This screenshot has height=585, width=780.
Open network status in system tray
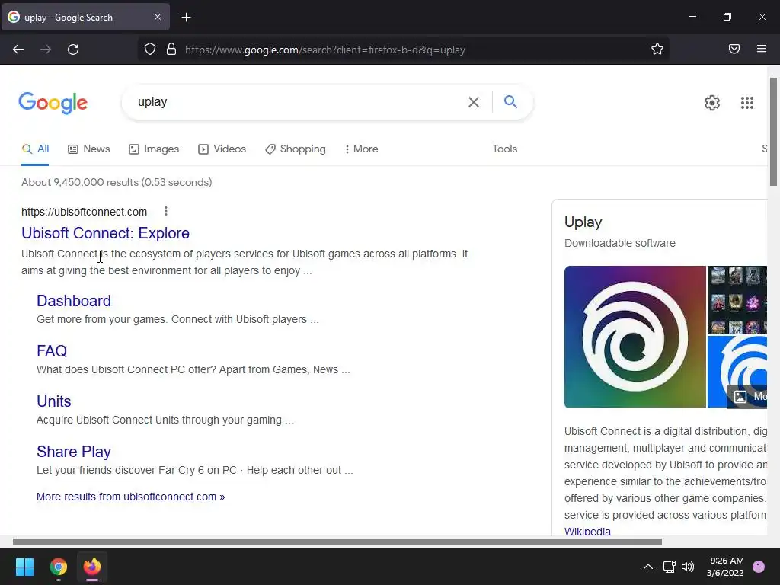coord(669,567)
